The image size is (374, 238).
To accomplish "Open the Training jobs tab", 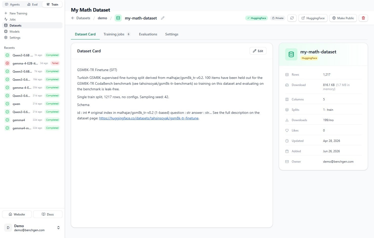I will point(117,34).
